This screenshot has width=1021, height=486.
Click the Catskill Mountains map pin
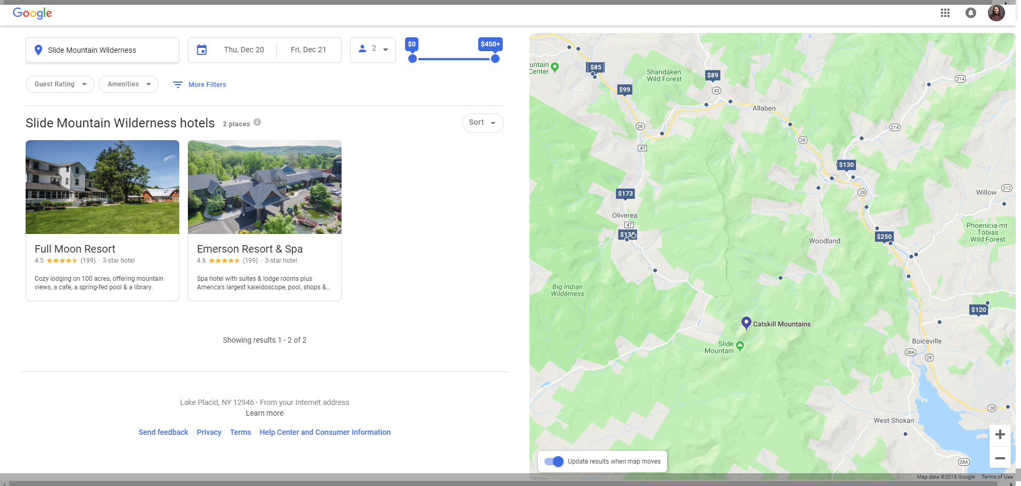coord(747,322)
